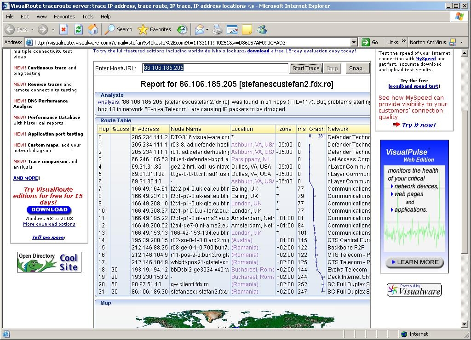Open the Norton AntiVirus dropdown arrow
Viewport: 471px width, 340px height.
coord(461,42)
